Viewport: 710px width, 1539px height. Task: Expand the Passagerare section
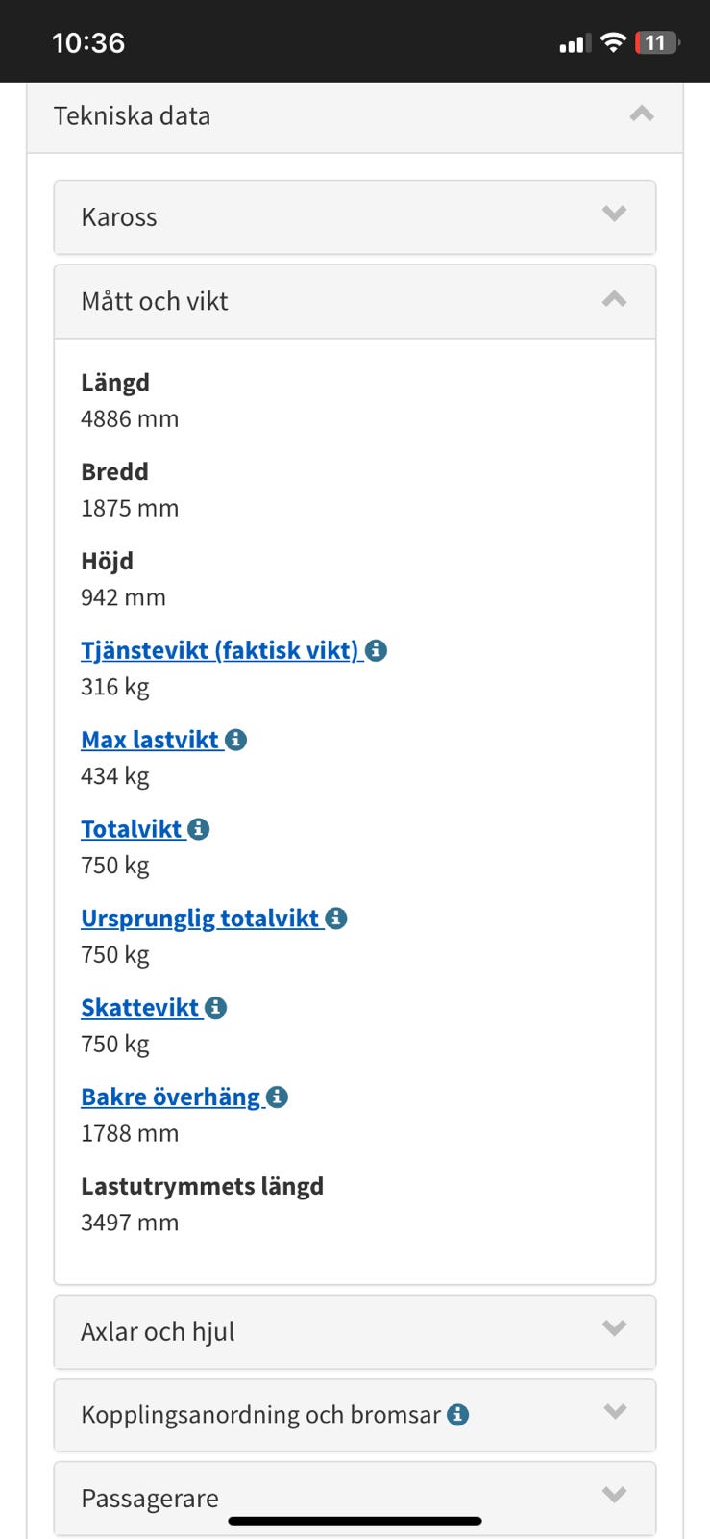614,1496
